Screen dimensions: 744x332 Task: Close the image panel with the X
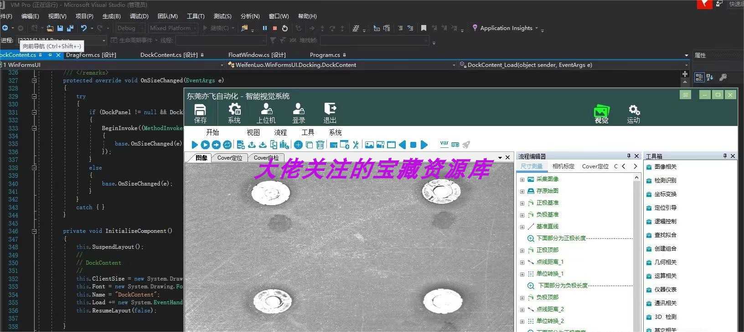tap(507, 158)
